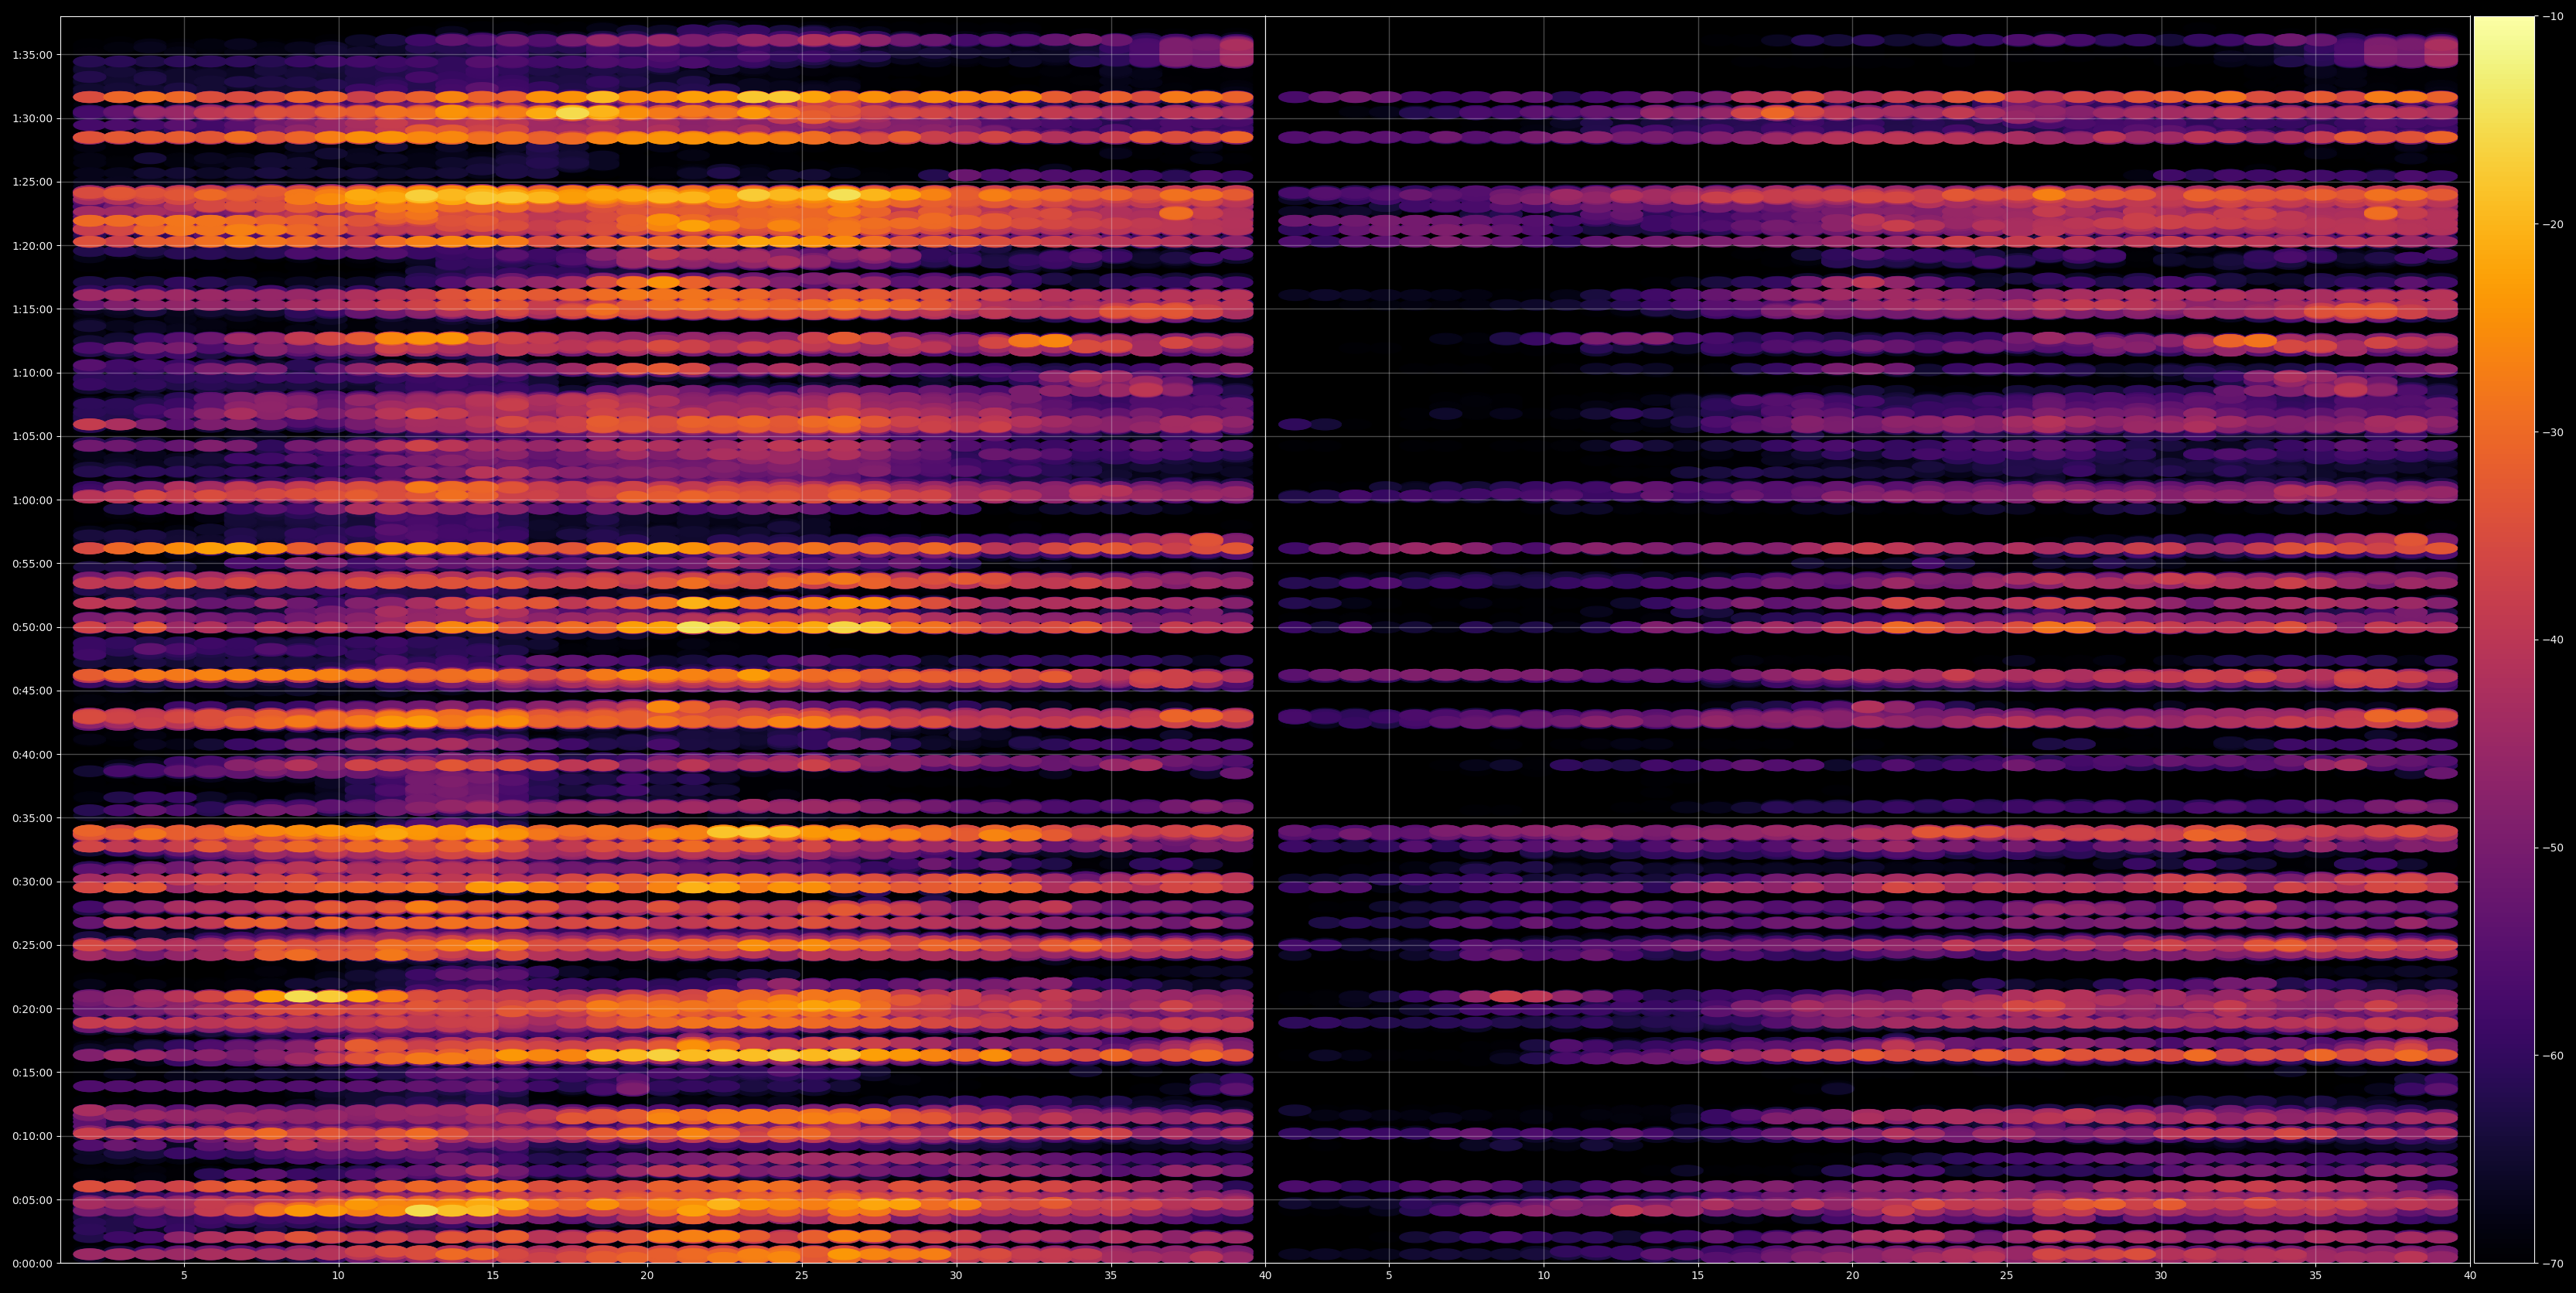Select x-axis label 15 of the left heatmap
2576x1293 pixels.
[493, 1276]
